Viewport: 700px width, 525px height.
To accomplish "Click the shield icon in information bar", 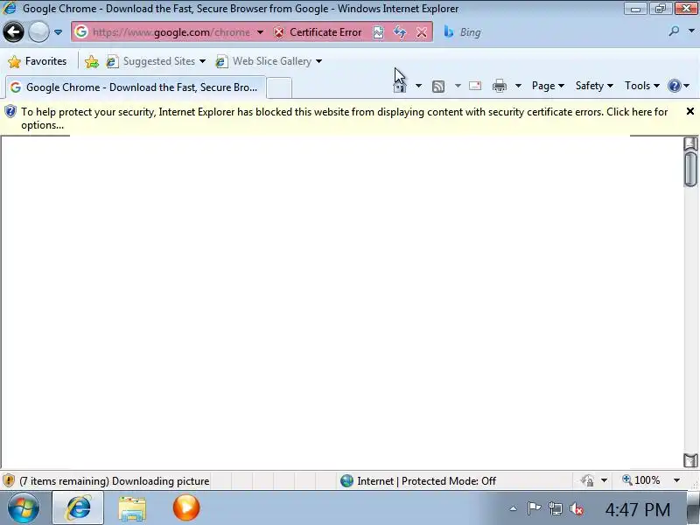I will 10,112.
